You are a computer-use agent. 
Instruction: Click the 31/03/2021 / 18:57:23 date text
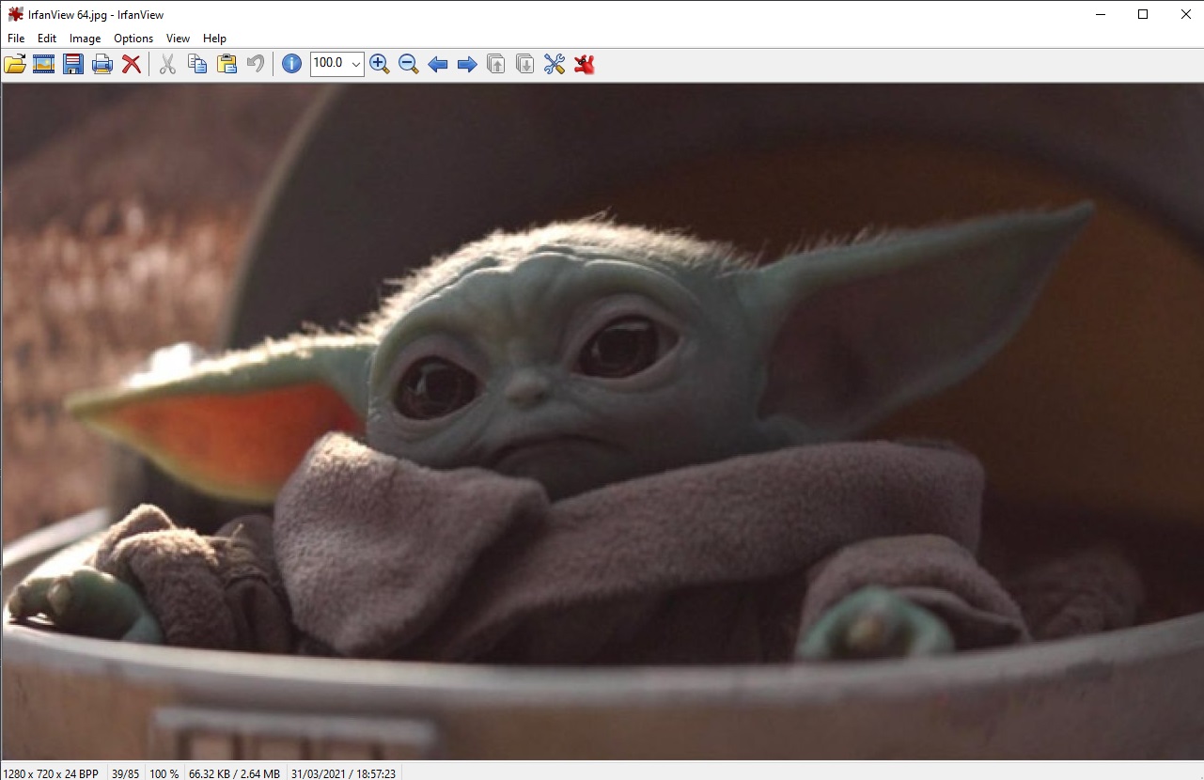(x=344, y=773)
